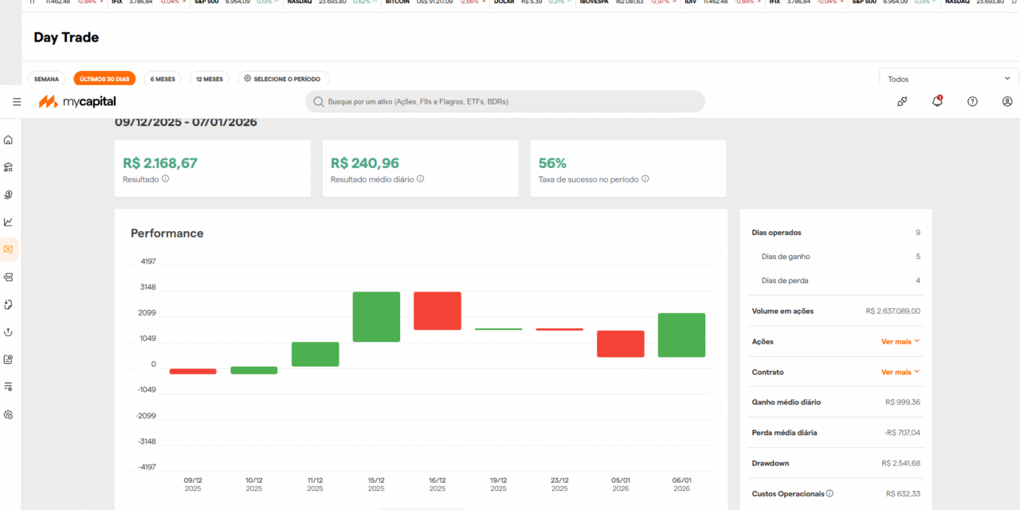Open the settings gear at sidebar bottom
This screenshot has height=510, width=1020.
point(8,414)
